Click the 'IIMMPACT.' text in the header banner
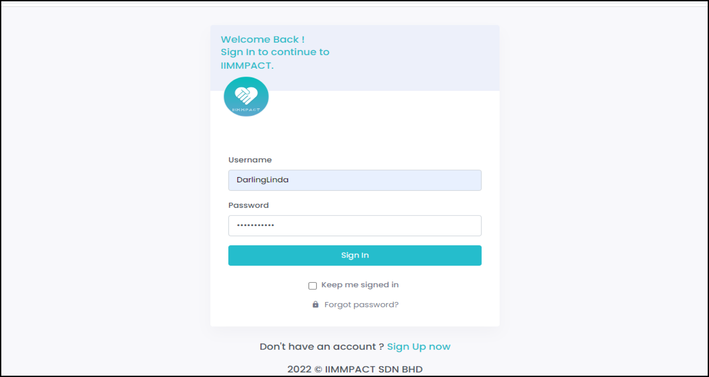 pyautogui.click(x=247, y=66)
